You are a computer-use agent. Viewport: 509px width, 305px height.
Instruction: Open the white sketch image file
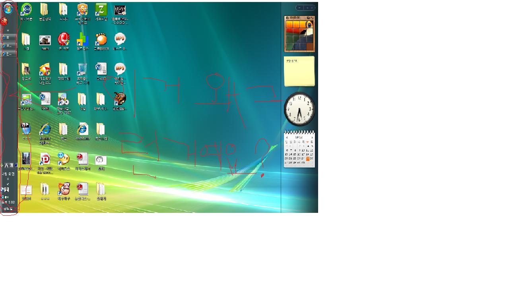click(x=101, y=160)
